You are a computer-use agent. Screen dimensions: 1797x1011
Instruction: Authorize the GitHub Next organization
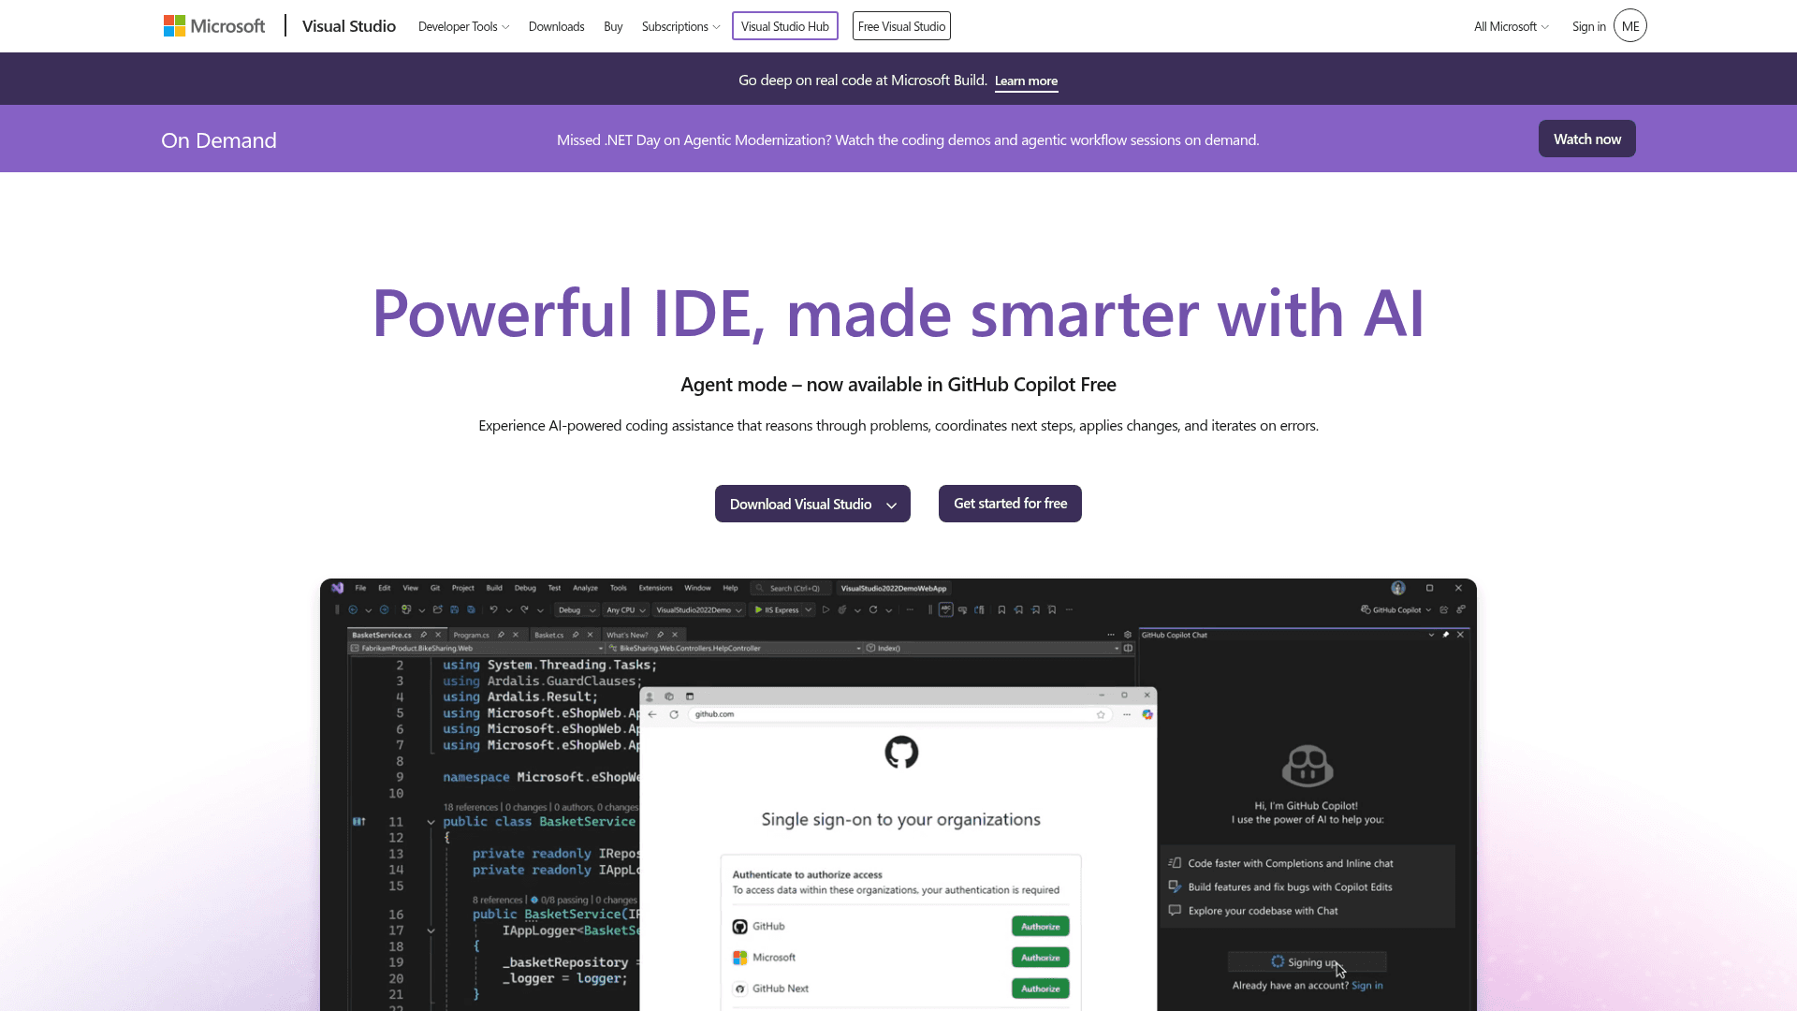pyautogui.click(x=1040, y=989)
